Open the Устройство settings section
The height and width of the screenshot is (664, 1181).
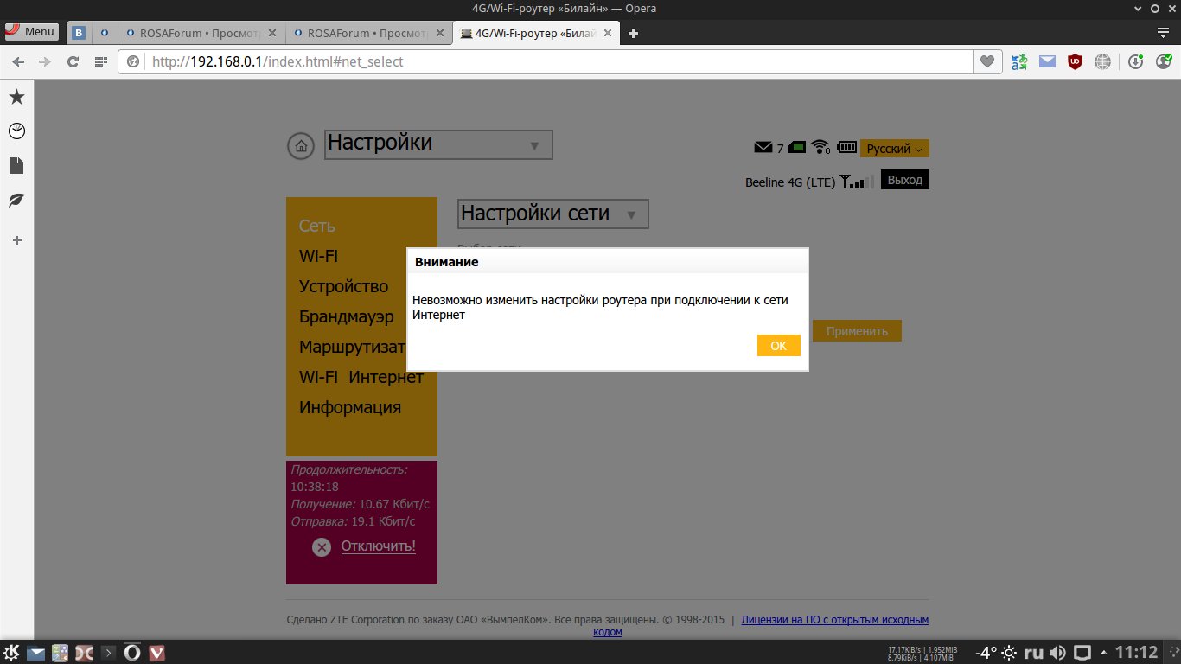(344, 286)
